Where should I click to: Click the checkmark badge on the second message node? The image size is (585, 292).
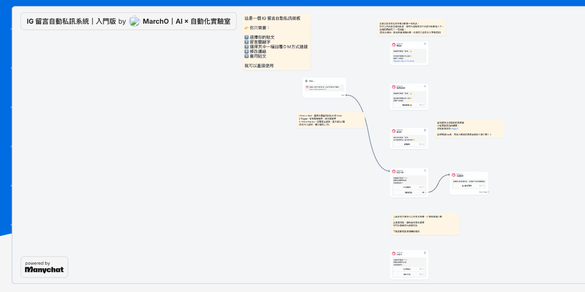tap(425, 86)
